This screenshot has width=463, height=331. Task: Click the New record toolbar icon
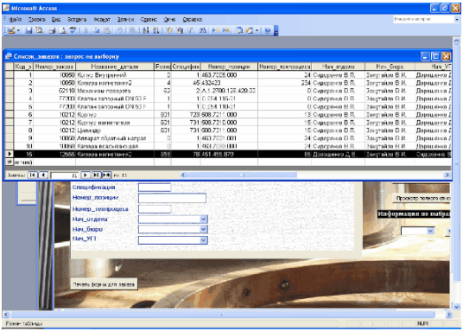pos(215,30)
